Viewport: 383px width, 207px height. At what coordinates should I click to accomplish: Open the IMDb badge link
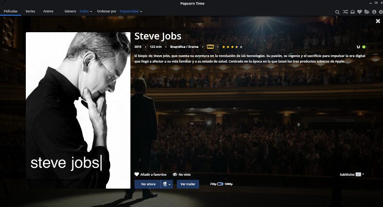[x=210, y=46]
